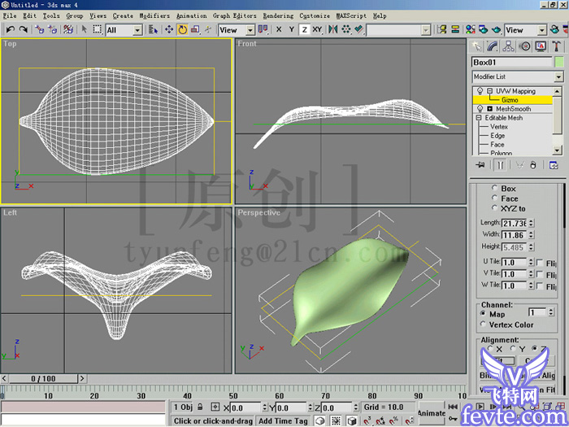Choose the Select Object arrow tool

click(x=85, y=29)
